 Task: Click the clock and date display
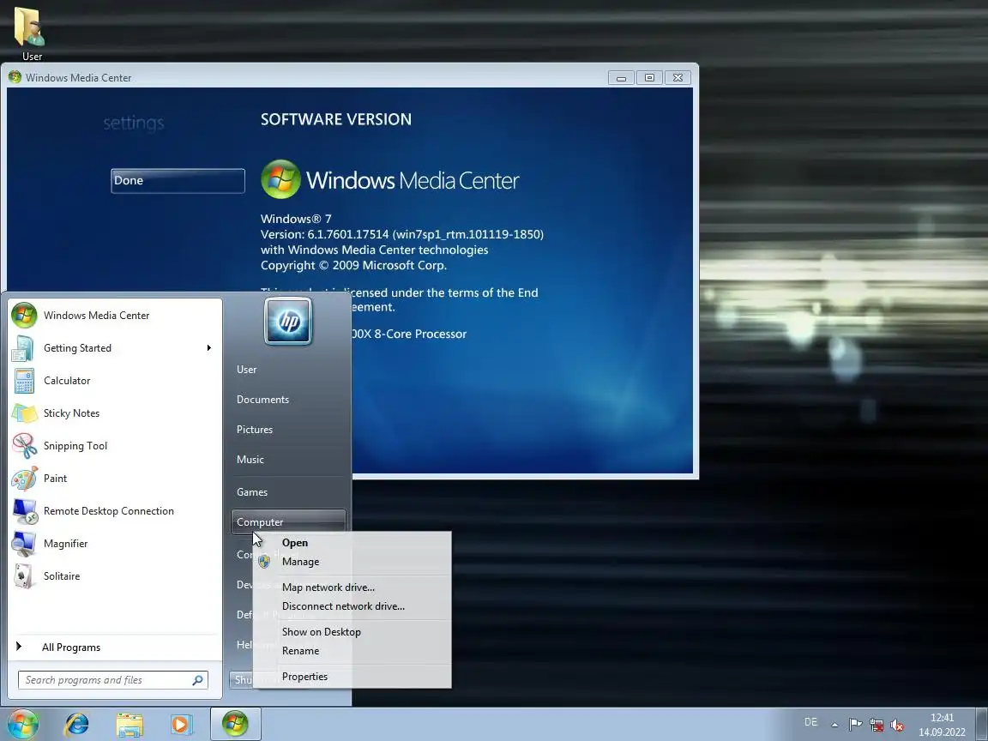point(942,725)
